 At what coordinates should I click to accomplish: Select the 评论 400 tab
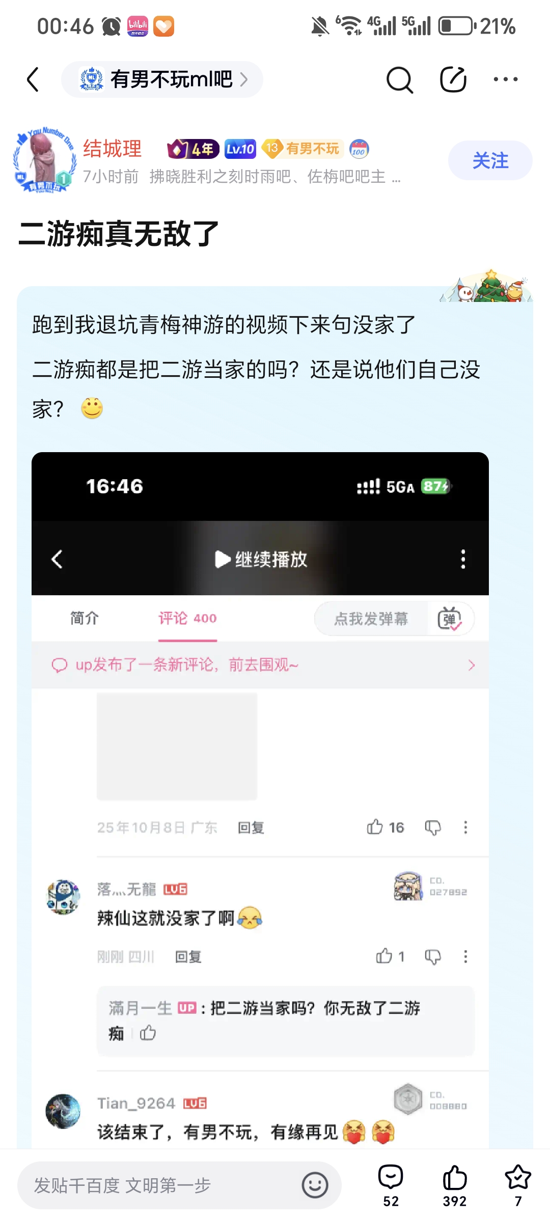pyautogui.click(x=187, y=618)
